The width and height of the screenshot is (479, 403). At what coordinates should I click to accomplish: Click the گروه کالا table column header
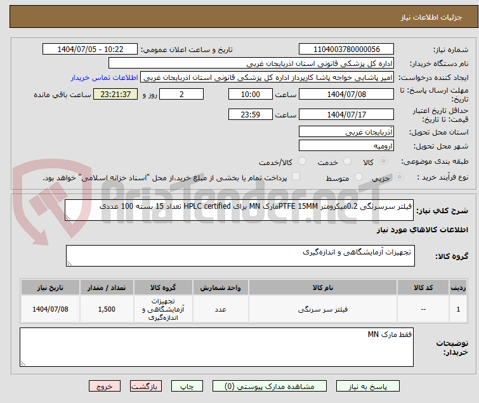tap(163, 287)
